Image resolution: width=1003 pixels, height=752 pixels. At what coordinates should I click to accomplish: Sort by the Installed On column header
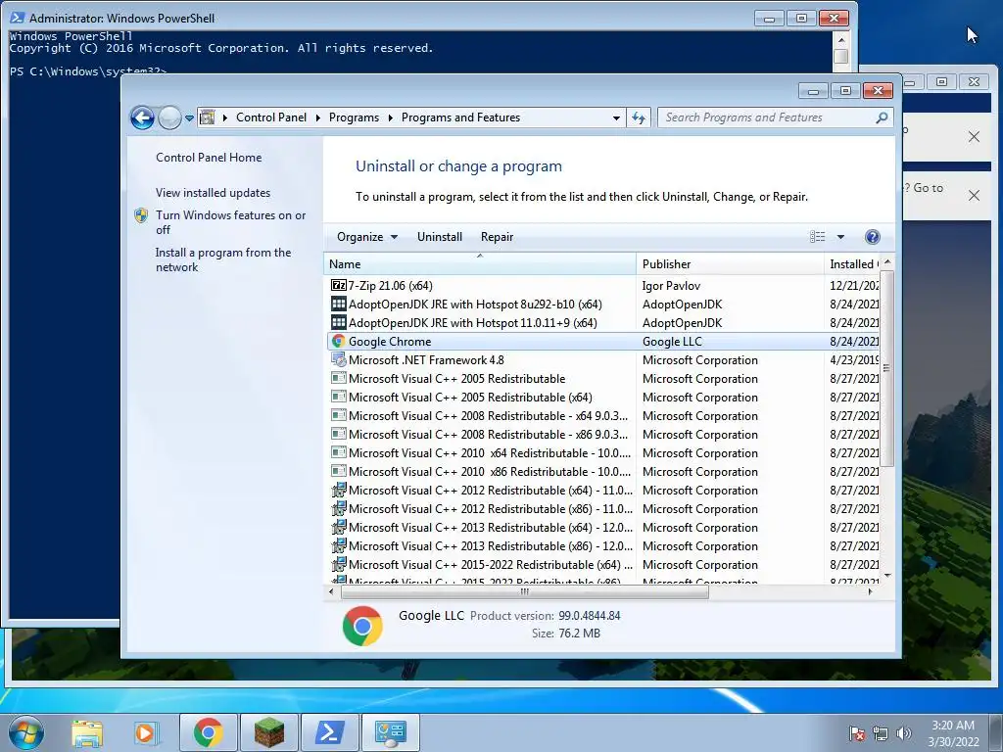(x=852, y=263)
